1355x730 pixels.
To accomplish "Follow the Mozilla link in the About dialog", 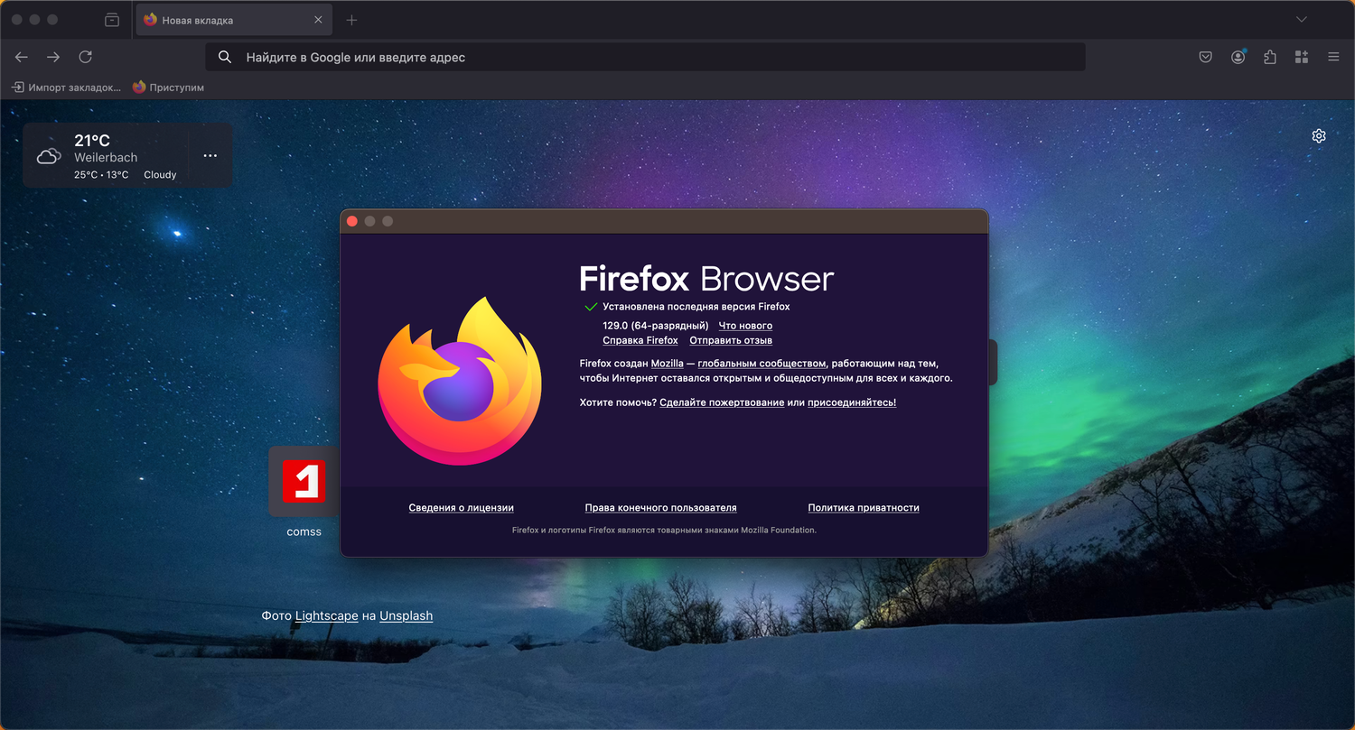I will click(668, 363).
